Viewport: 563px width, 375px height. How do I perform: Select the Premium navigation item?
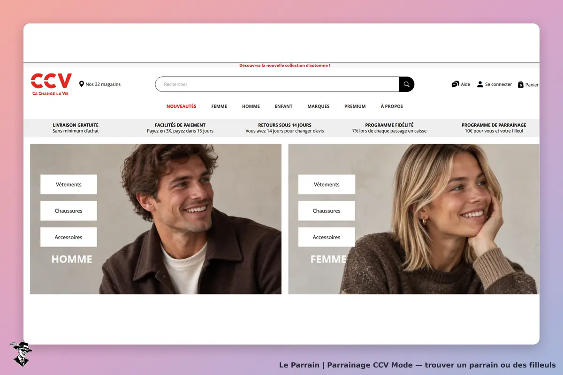click(x=355, y=106)
